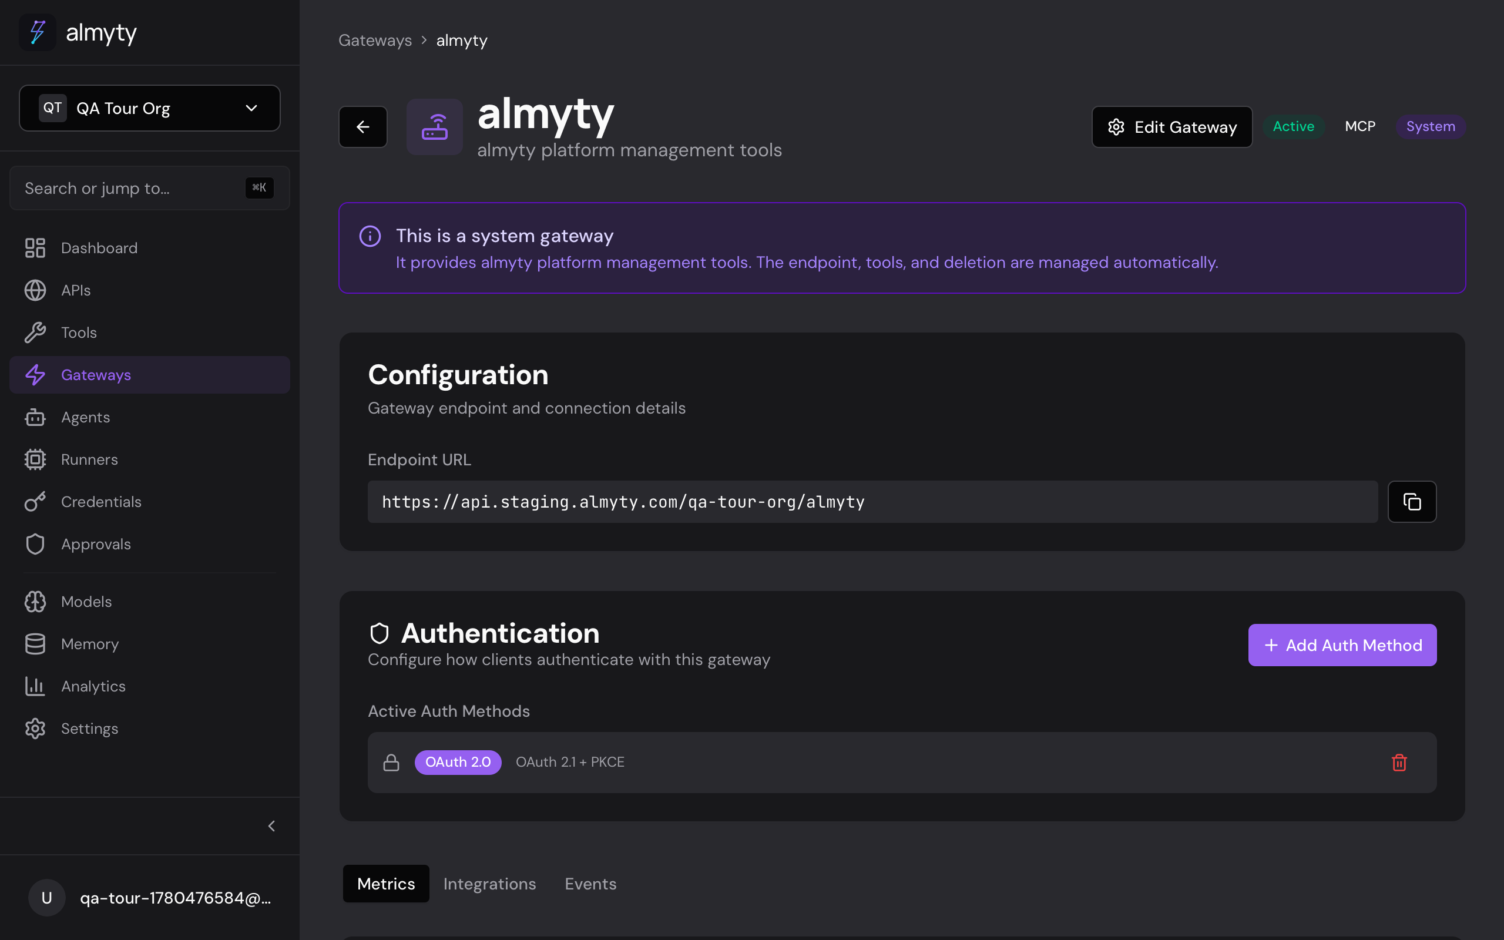Viewport: 1504px width, 940px height.
Task: Open the Runners page
Action: 150,459
